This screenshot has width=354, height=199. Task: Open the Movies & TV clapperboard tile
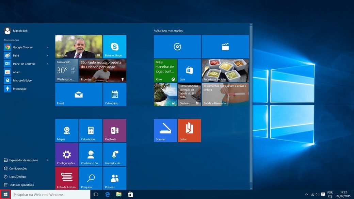(225, 47)
